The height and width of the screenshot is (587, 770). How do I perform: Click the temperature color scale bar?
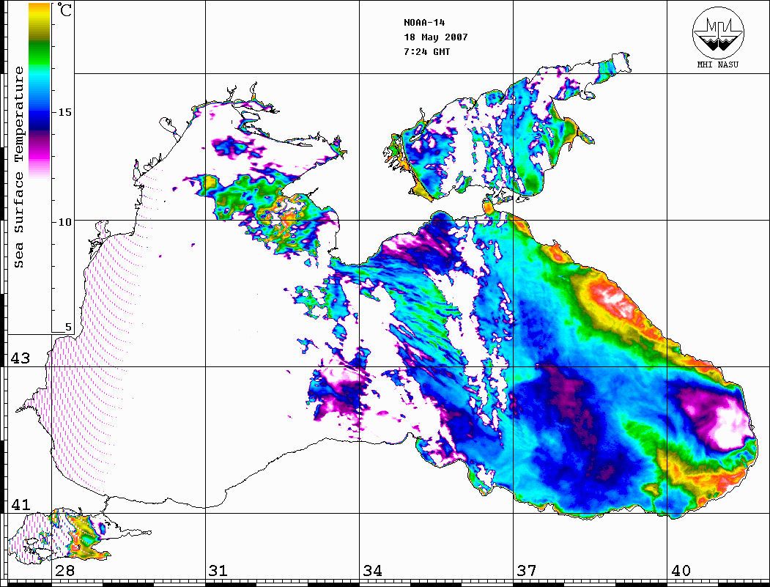click(x=40, y=90)
